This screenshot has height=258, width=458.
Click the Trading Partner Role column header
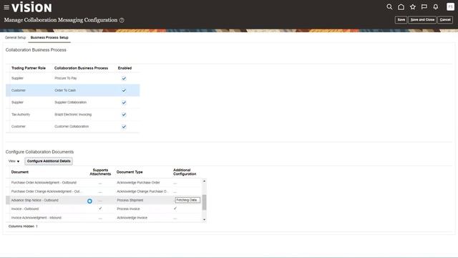tap(29, 68)
